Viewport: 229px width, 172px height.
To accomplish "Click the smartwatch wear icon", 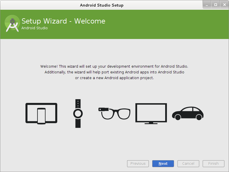I will (x=78, y=114).
